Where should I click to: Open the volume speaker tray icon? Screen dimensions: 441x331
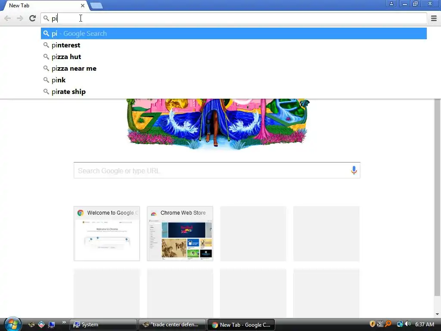407,324
